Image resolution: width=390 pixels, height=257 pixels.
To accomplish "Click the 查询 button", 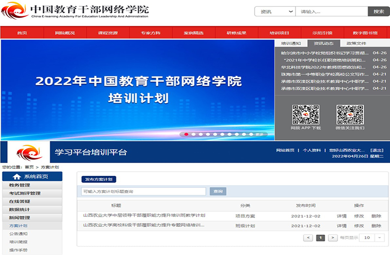I will pyautogui.click(x=218, y=191).
